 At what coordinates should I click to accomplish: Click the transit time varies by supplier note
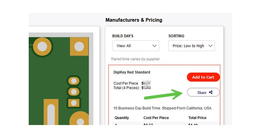point(135,59)
